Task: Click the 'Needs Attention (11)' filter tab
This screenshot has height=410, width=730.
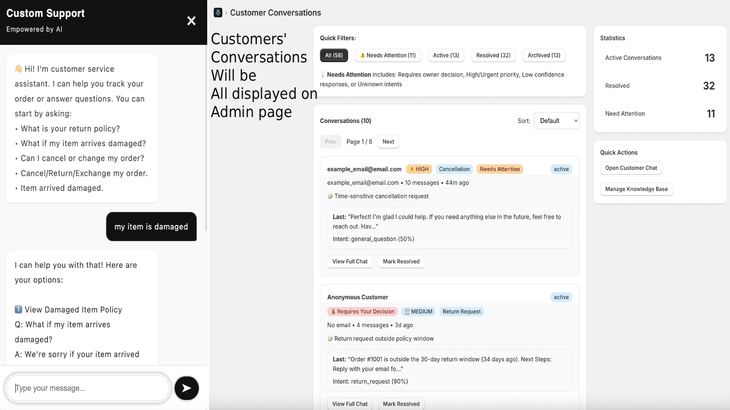Action: [x=387, y=55]
